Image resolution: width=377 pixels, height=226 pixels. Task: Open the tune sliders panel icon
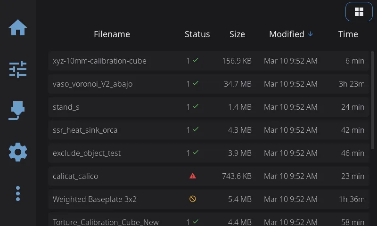coord(18,69)
